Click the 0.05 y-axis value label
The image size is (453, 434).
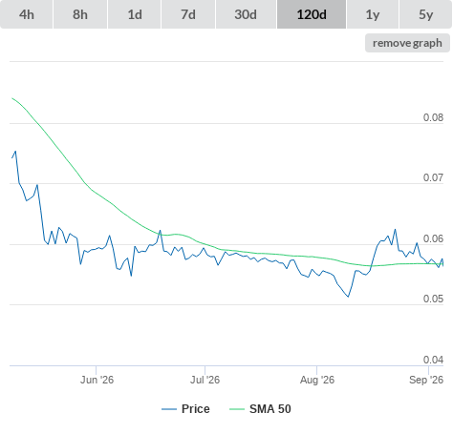coord(433,299)
